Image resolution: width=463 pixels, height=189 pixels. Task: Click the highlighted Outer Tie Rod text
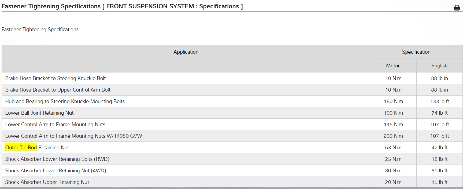coord(21,147)
